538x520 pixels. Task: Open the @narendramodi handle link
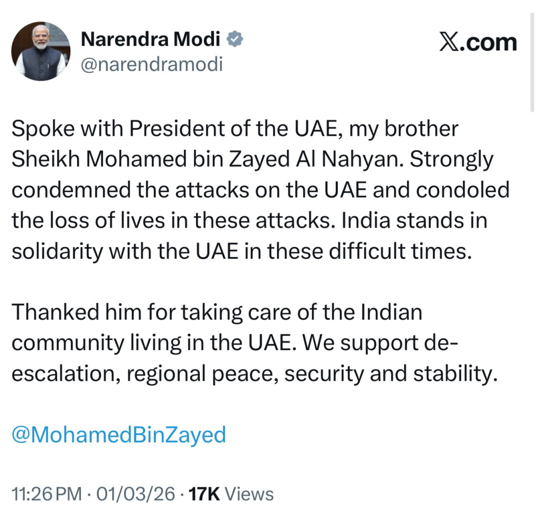pos(151,65)
